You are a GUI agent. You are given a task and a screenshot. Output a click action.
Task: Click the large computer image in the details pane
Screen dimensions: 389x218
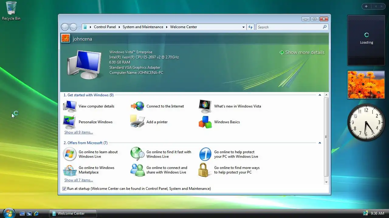point(84,64)
